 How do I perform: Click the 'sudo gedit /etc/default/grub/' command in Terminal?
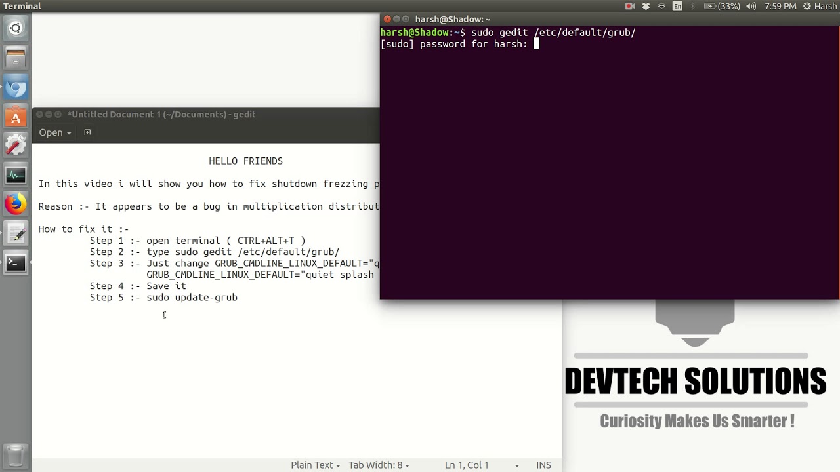pyautogui.click(x=553, y=33)
